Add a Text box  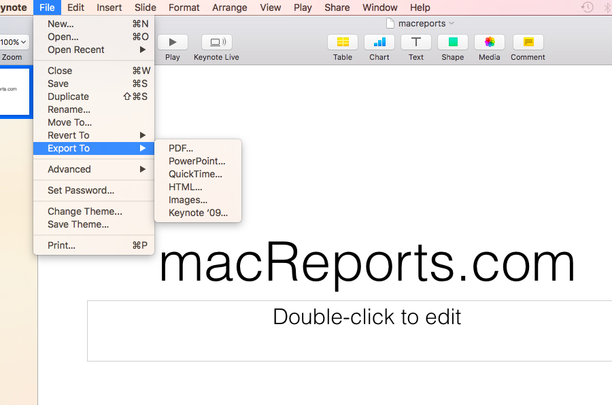416,42
